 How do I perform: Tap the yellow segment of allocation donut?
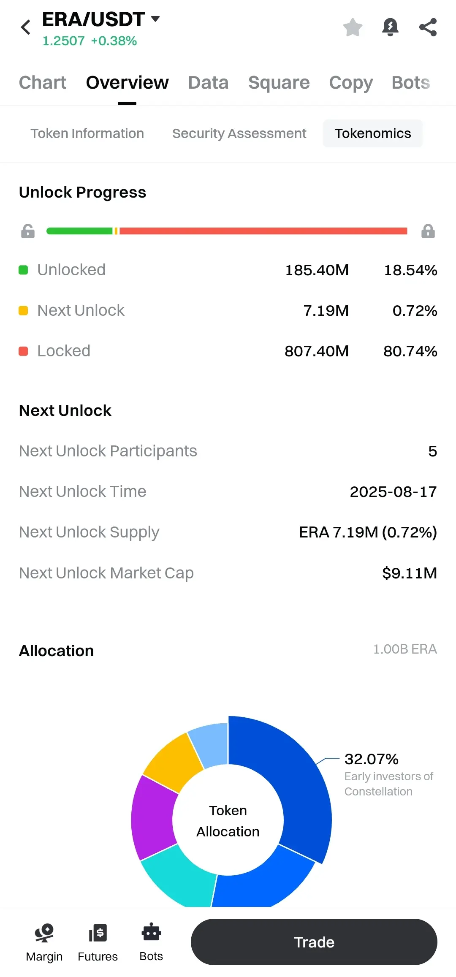click(x=174, y=760)
